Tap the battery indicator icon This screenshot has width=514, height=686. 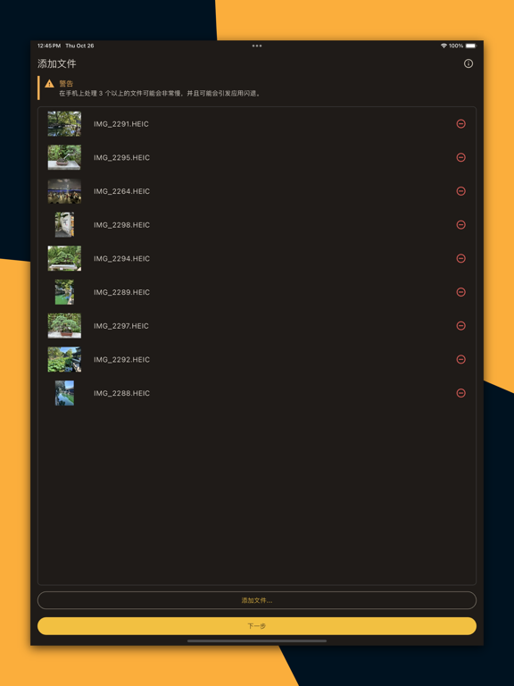pos(471,46)
